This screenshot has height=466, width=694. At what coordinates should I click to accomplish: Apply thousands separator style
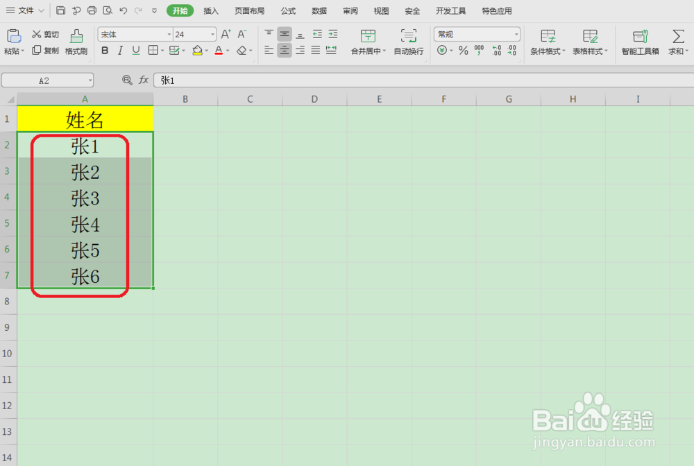pyautogui.click(x=479, y=51)
